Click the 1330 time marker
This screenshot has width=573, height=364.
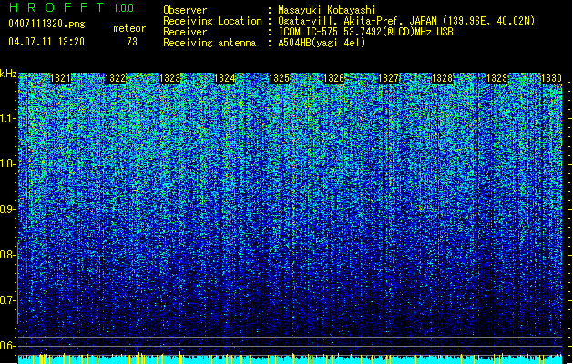[x=551, y=78]
